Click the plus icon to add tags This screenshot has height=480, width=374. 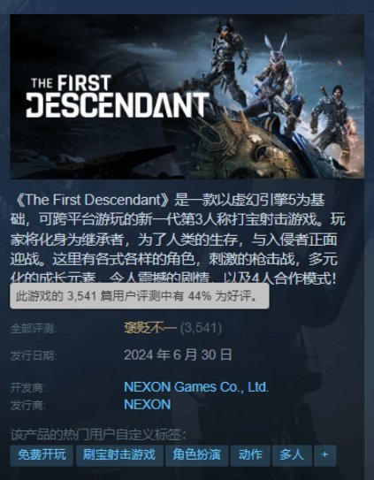coord(324,455)
